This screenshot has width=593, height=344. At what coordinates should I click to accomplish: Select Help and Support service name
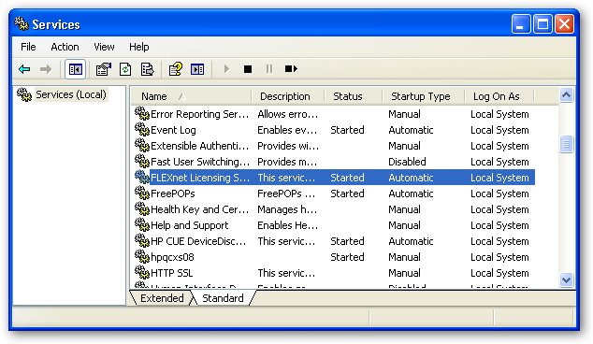point(190,225)
